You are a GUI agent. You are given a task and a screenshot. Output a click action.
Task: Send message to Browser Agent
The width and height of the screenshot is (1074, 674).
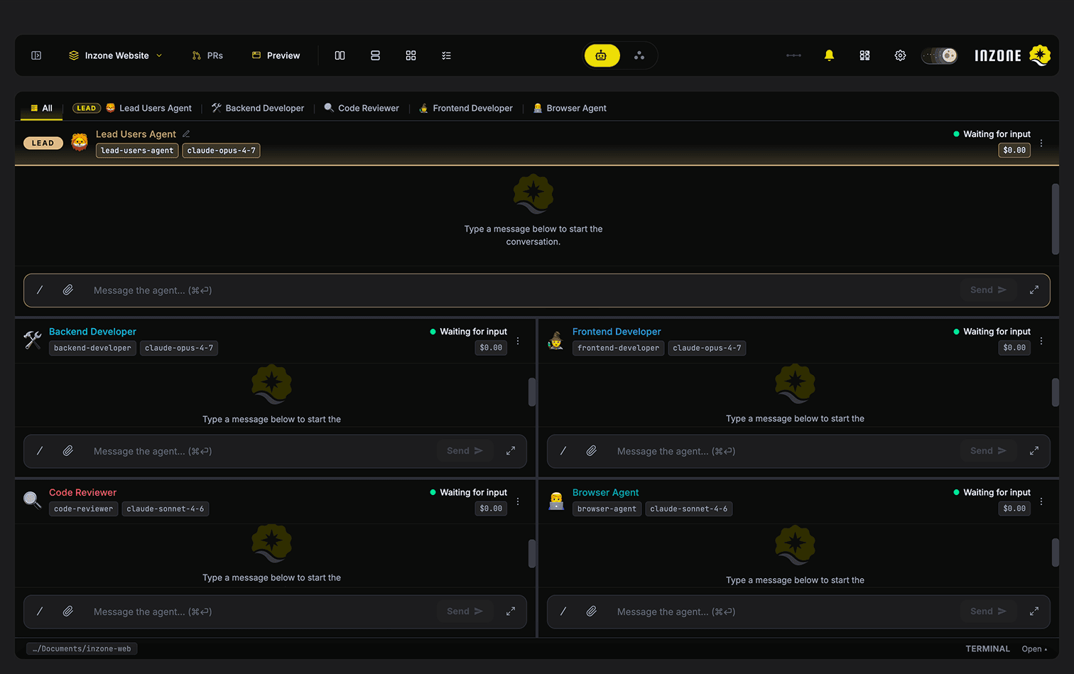988,612
